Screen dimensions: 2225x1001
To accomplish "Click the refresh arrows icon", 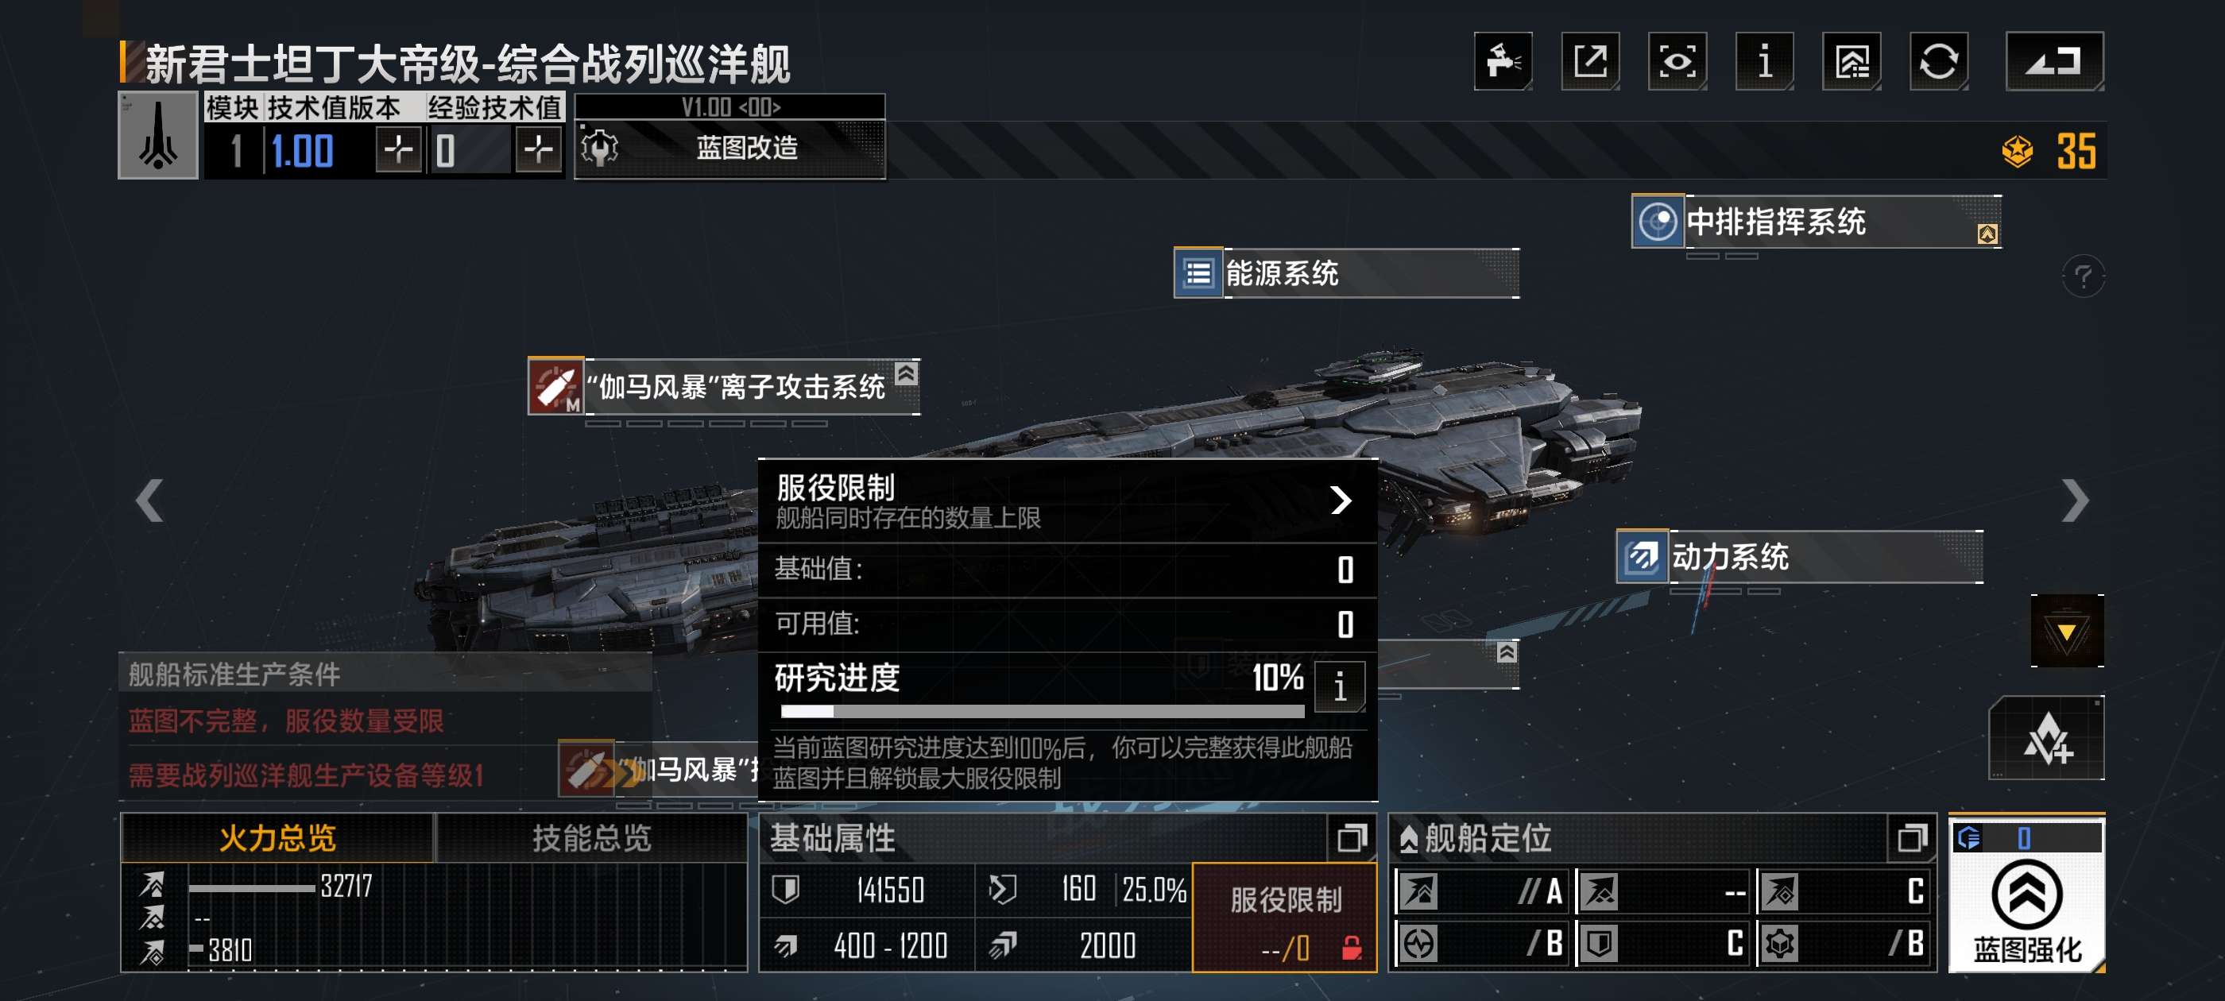I will pyautogui.click(x=1939, y=61).
